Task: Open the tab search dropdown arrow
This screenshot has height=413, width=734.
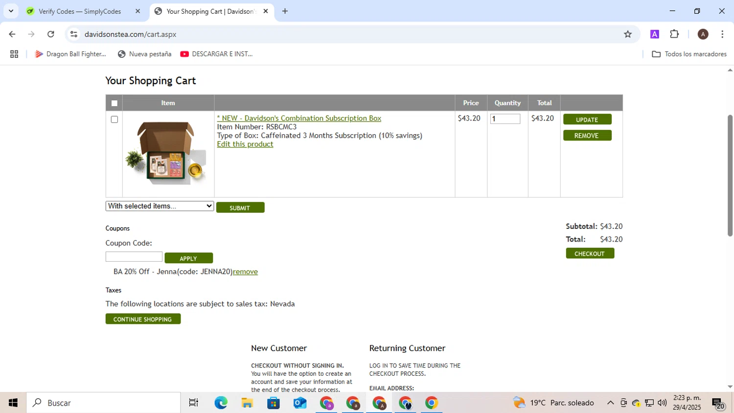Action: tap(11, 11)
